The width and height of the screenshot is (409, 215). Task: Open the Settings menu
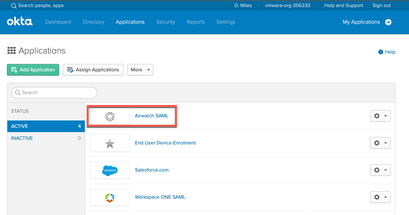tap(226, 22)
